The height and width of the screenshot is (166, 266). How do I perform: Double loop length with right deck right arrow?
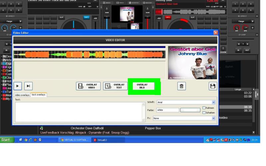(x=247, y=44)
